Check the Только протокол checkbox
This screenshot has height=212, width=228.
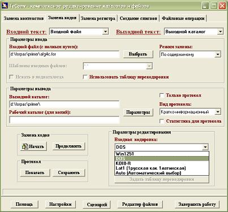pos(162,96)
